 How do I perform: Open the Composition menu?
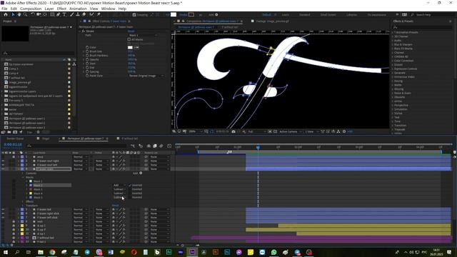point(31,9)
